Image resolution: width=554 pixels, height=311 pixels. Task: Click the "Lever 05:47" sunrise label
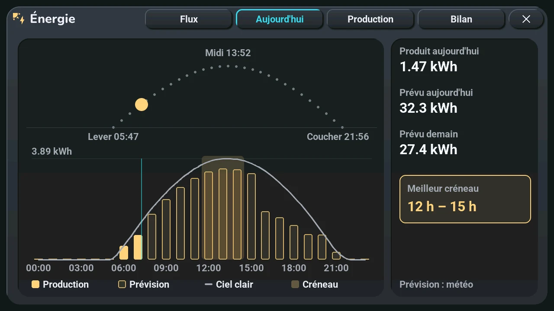click(113, 136)
